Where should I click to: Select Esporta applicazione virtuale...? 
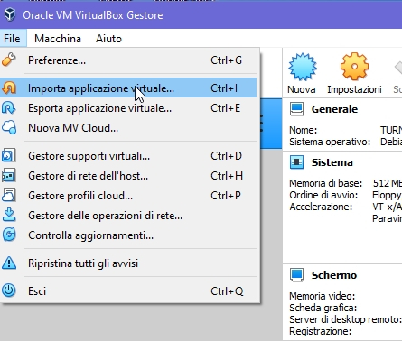128,108
